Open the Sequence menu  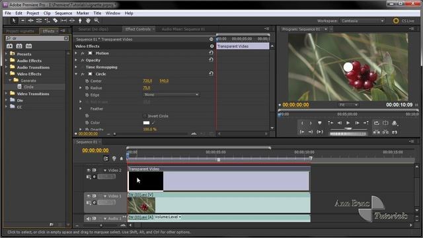[x=63, y=13]
